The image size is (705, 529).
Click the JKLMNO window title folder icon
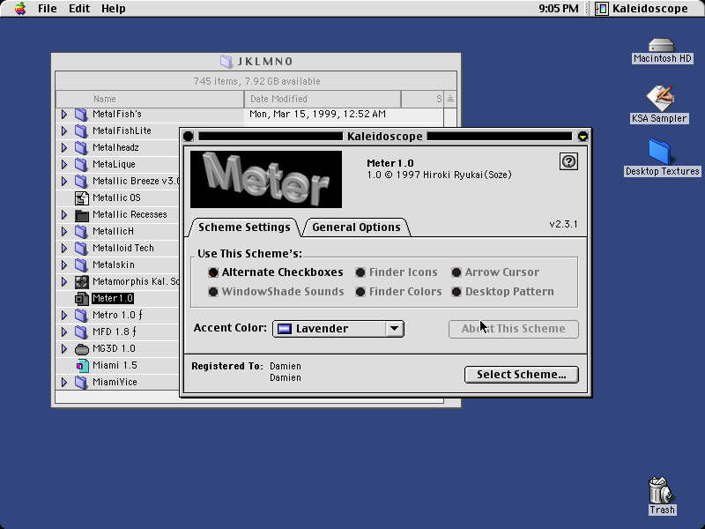[x=226, y=61]
